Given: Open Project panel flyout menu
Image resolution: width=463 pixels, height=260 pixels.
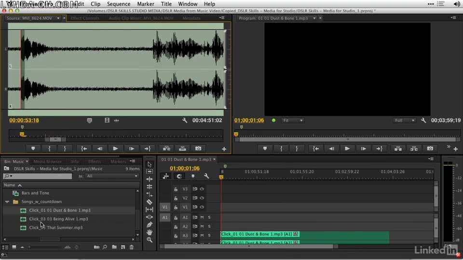Looking at the screenshot, I should click(x=133, y=161).
